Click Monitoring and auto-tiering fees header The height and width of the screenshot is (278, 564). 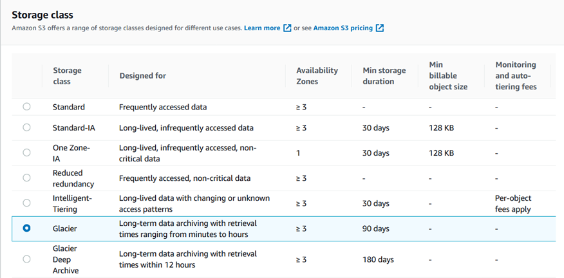516,76
